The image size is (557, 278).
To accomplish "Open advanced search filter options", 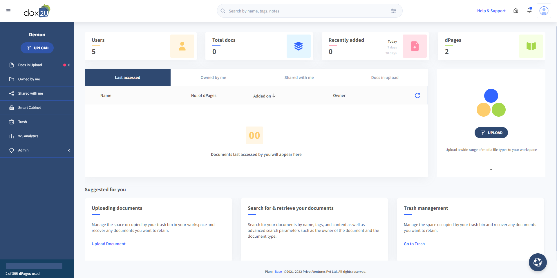I will coord(393,11).
